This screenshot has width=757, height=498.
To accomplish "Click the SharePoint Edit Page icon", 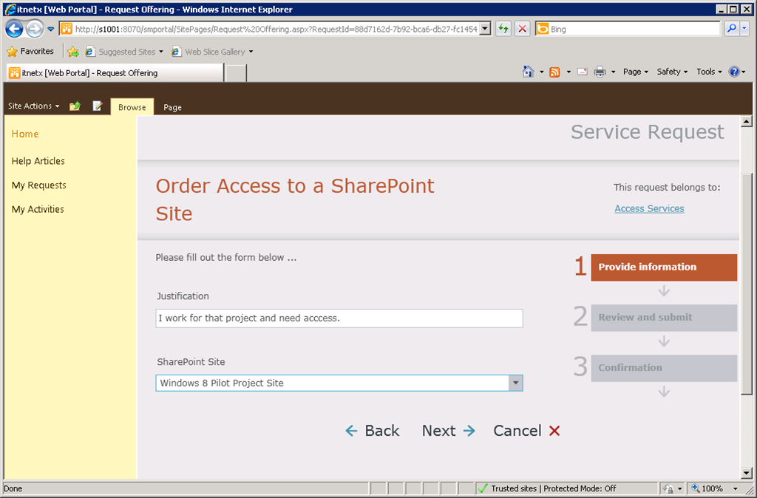I will pos(97,106).
